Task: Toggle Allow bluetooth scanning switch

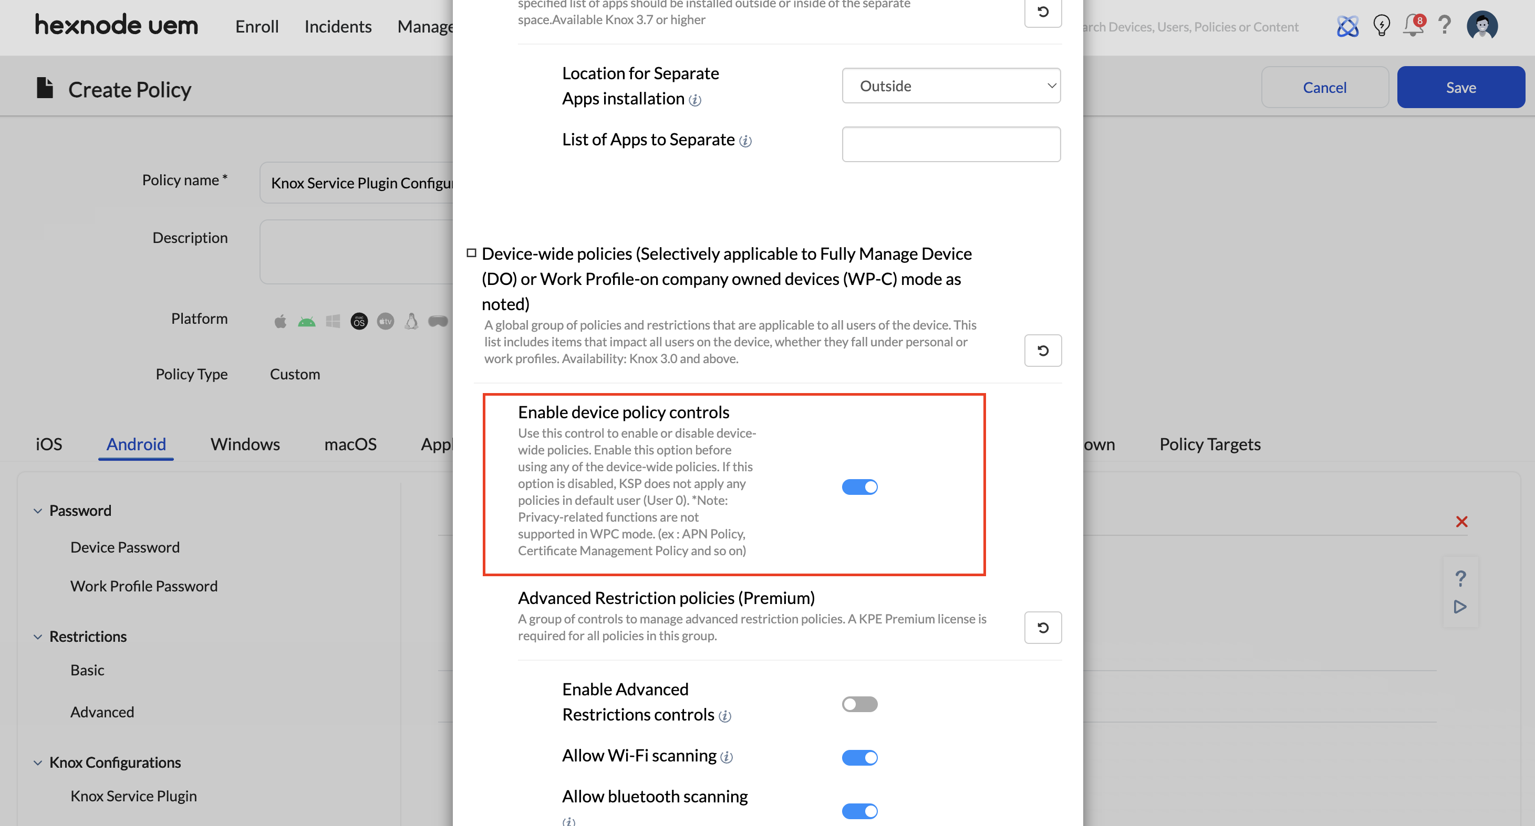Action: 859,811
